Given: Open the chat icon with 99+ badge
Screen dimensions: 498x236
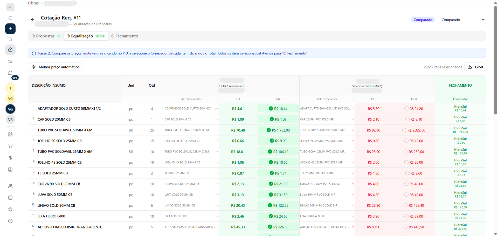Looking at the screenshot, I should [10, 73].
